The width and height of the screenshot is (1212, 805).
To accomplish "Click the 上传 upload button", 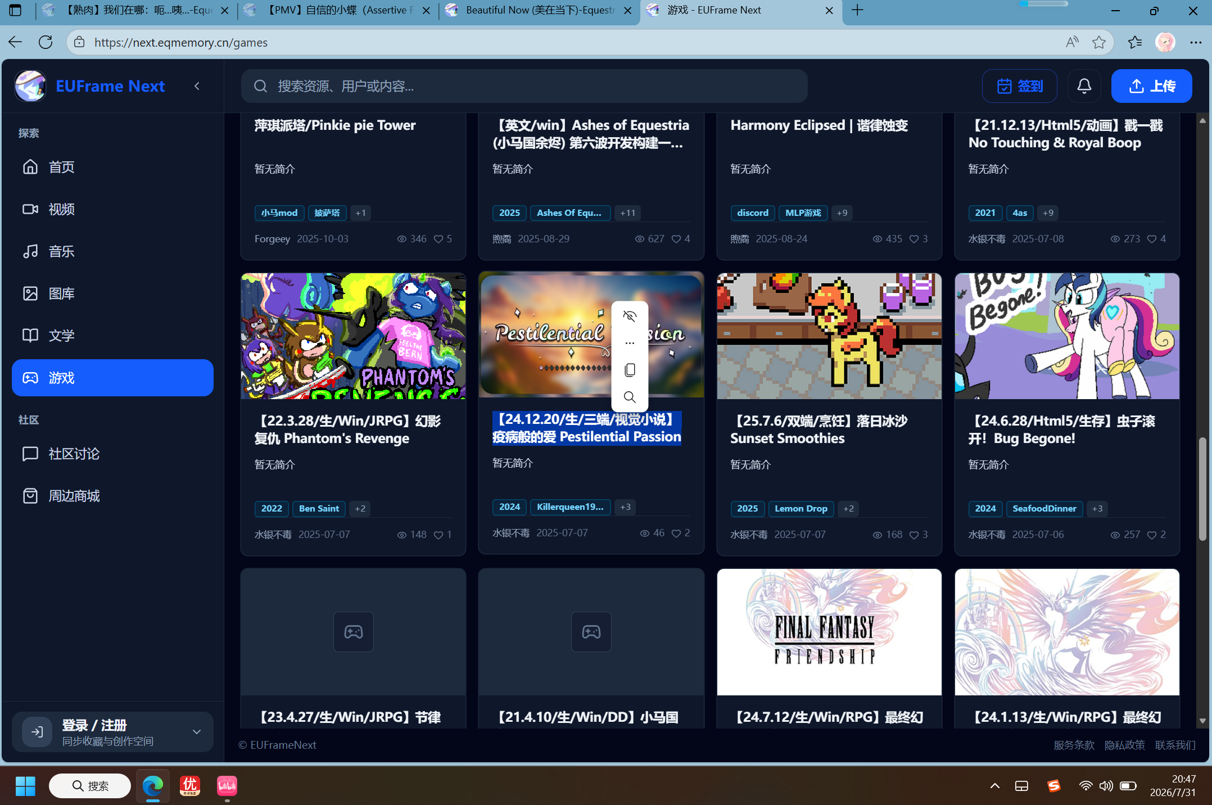I will [x=1151, y=86].
